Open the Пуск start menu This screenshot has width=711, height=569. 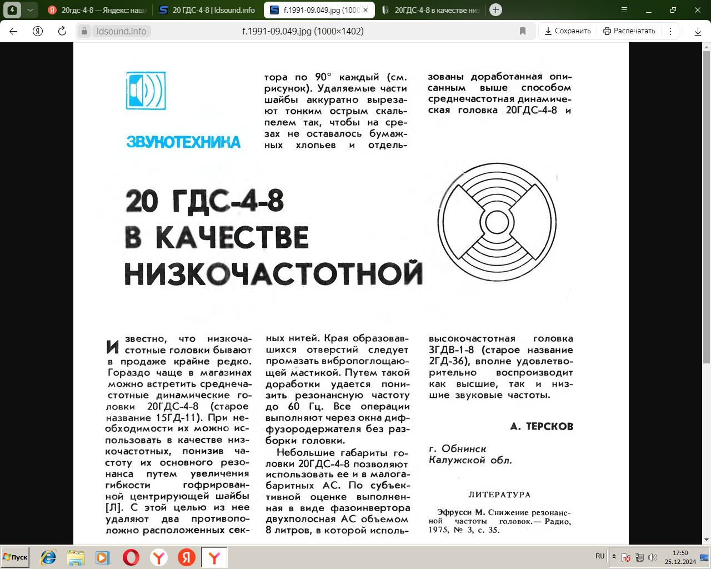(16, 557)
